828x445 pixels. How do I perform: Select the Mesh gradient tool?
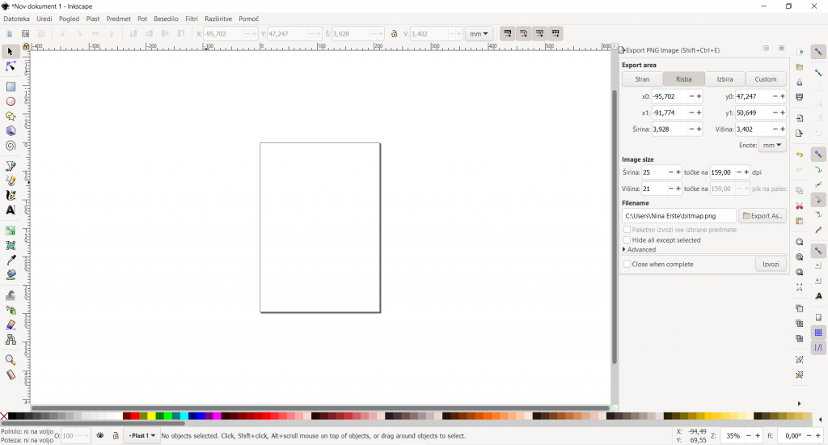pos(10,245)
